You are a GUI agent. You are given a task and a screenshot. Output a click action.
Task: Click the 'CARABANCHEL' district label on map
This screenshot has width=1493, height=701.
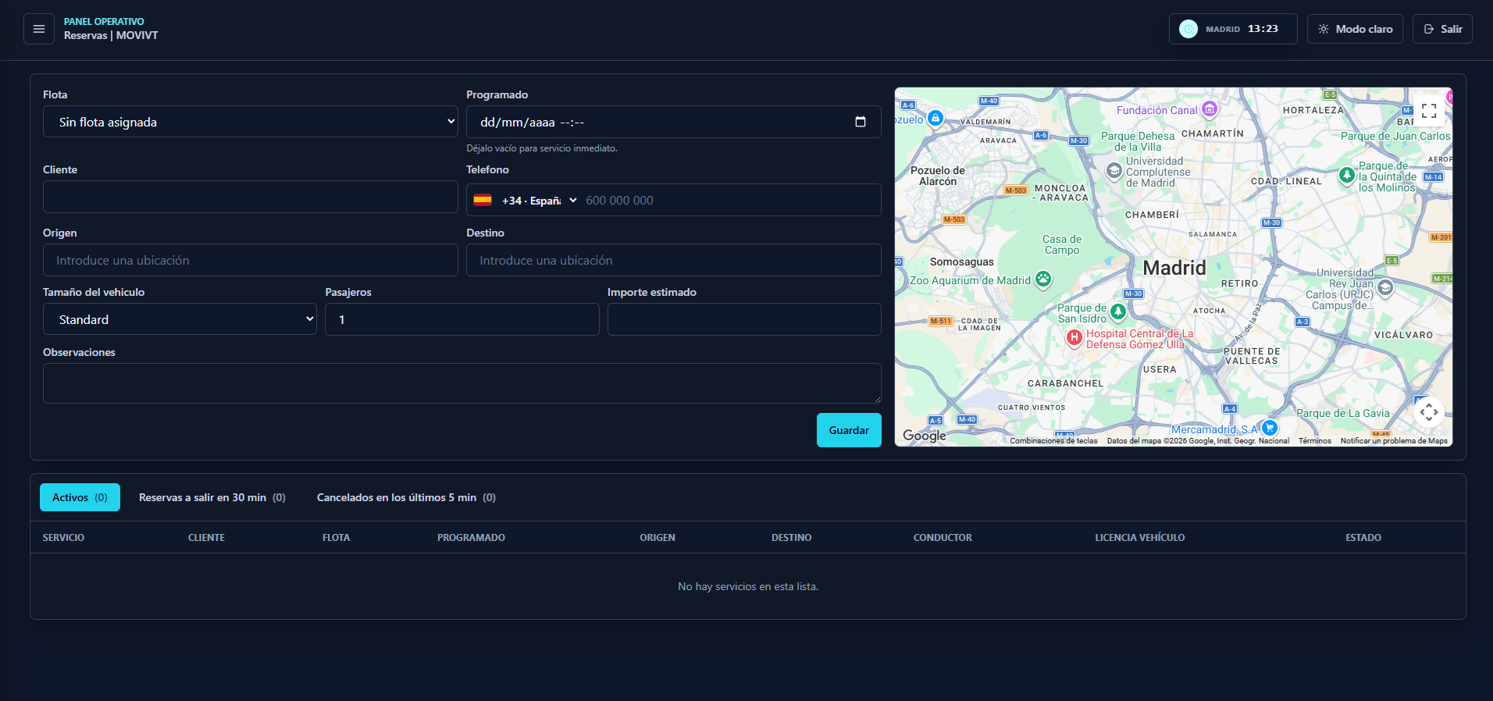(1065, 383)
